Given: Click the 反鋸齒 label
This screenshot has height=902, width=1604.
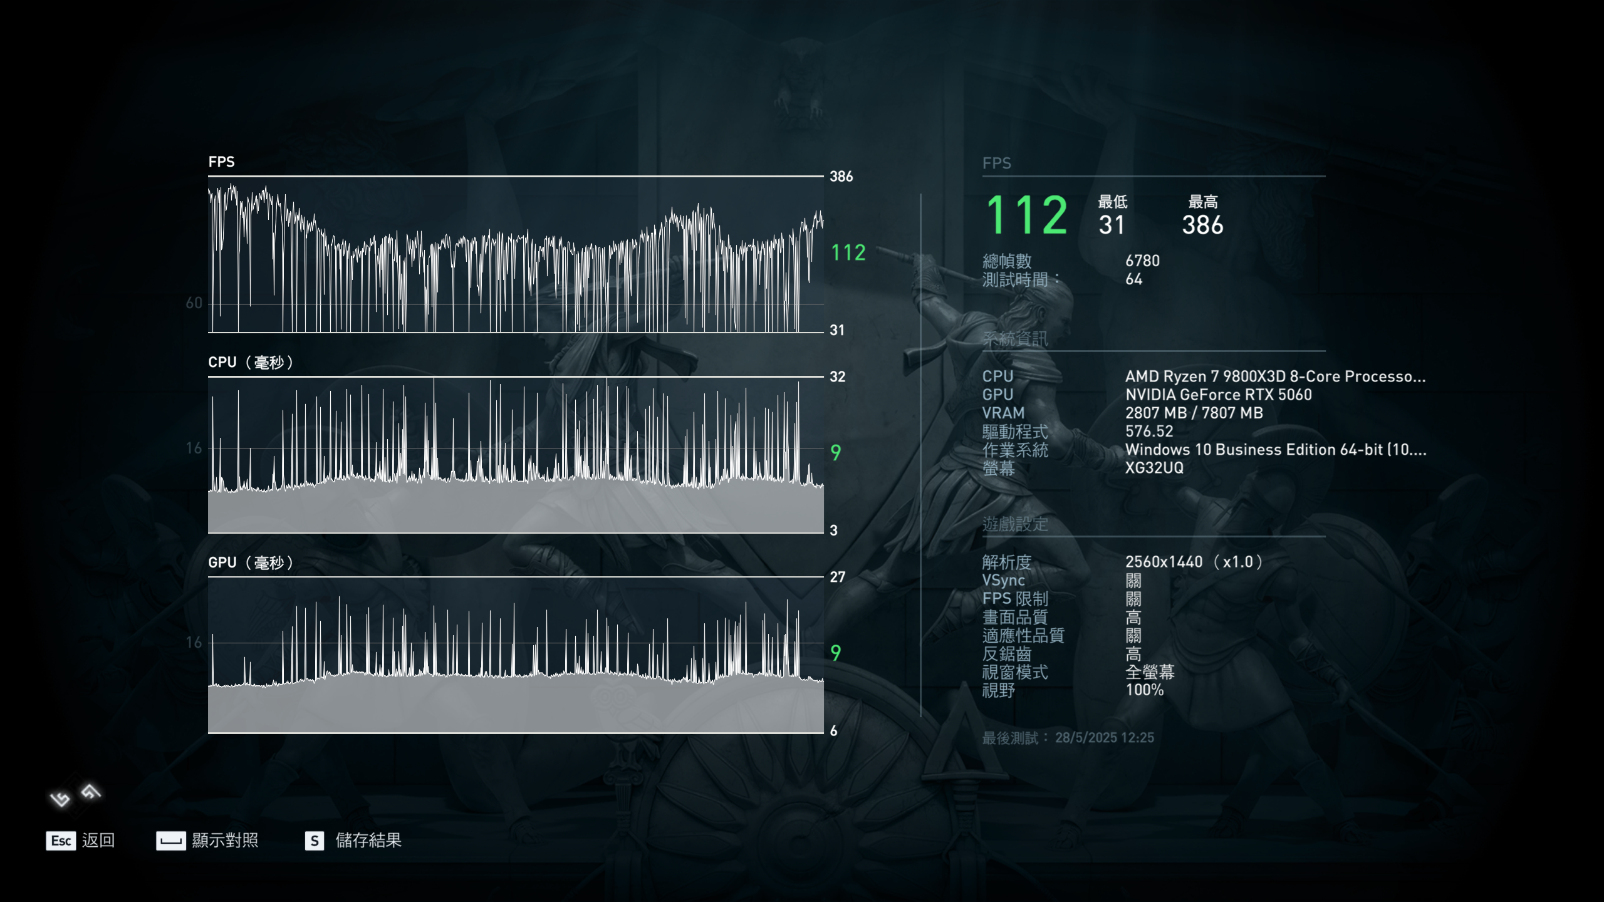Looking at the screenshot, I should (x=1007, y=654).
